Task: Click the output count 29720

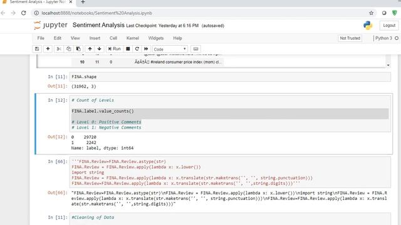Action: tap(90, 137)
